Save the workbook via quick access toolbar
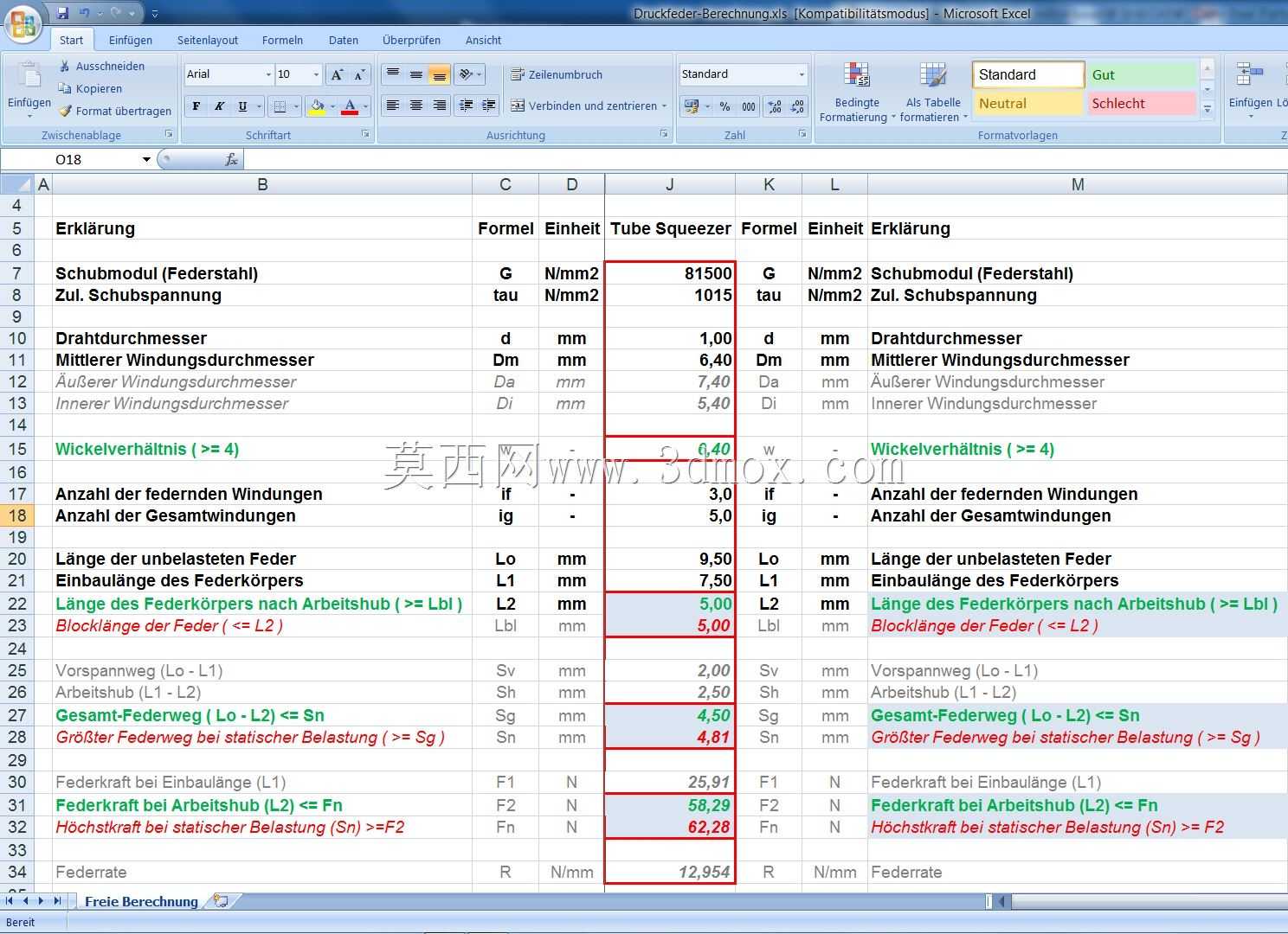Viewport: 1288px width, 934px height. click(62, 13)
